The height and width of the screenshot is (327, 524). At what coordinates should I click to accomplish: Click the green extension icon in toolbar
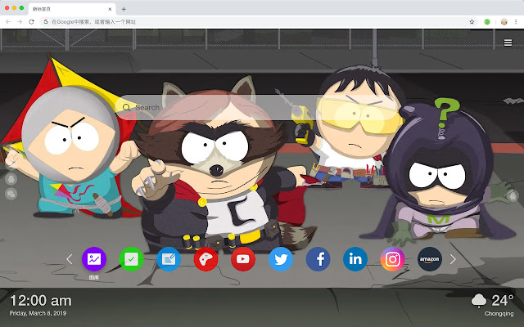tap(487, 22)
